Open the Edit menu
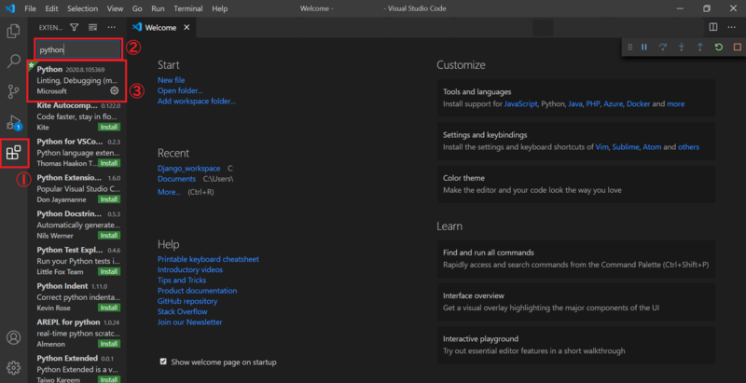Viewport: 746px width, 383px height. pos(51,8)
